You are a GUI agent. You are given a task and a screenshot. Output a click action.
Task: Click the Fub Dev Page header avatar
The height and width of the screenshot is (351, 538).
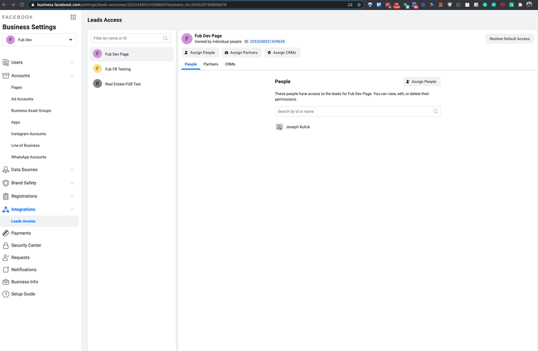tap(187, 39)
